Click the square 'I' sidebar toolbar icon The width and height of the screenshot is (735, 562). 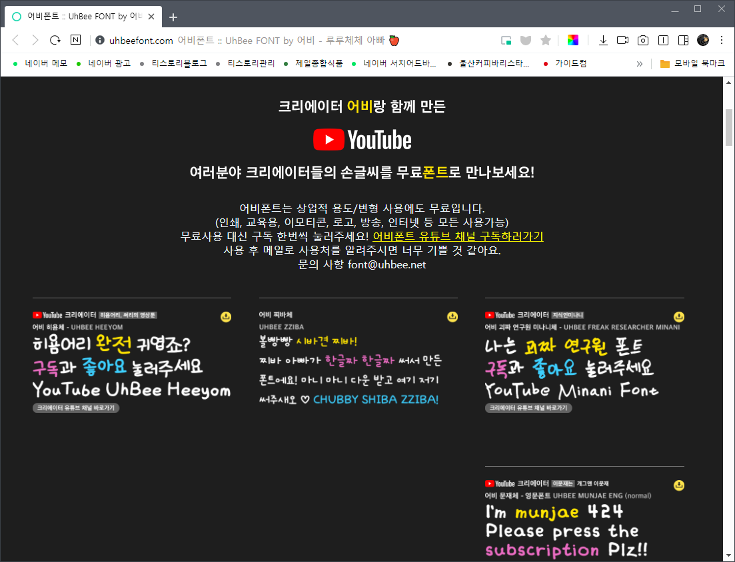click(x=663, y=40)
